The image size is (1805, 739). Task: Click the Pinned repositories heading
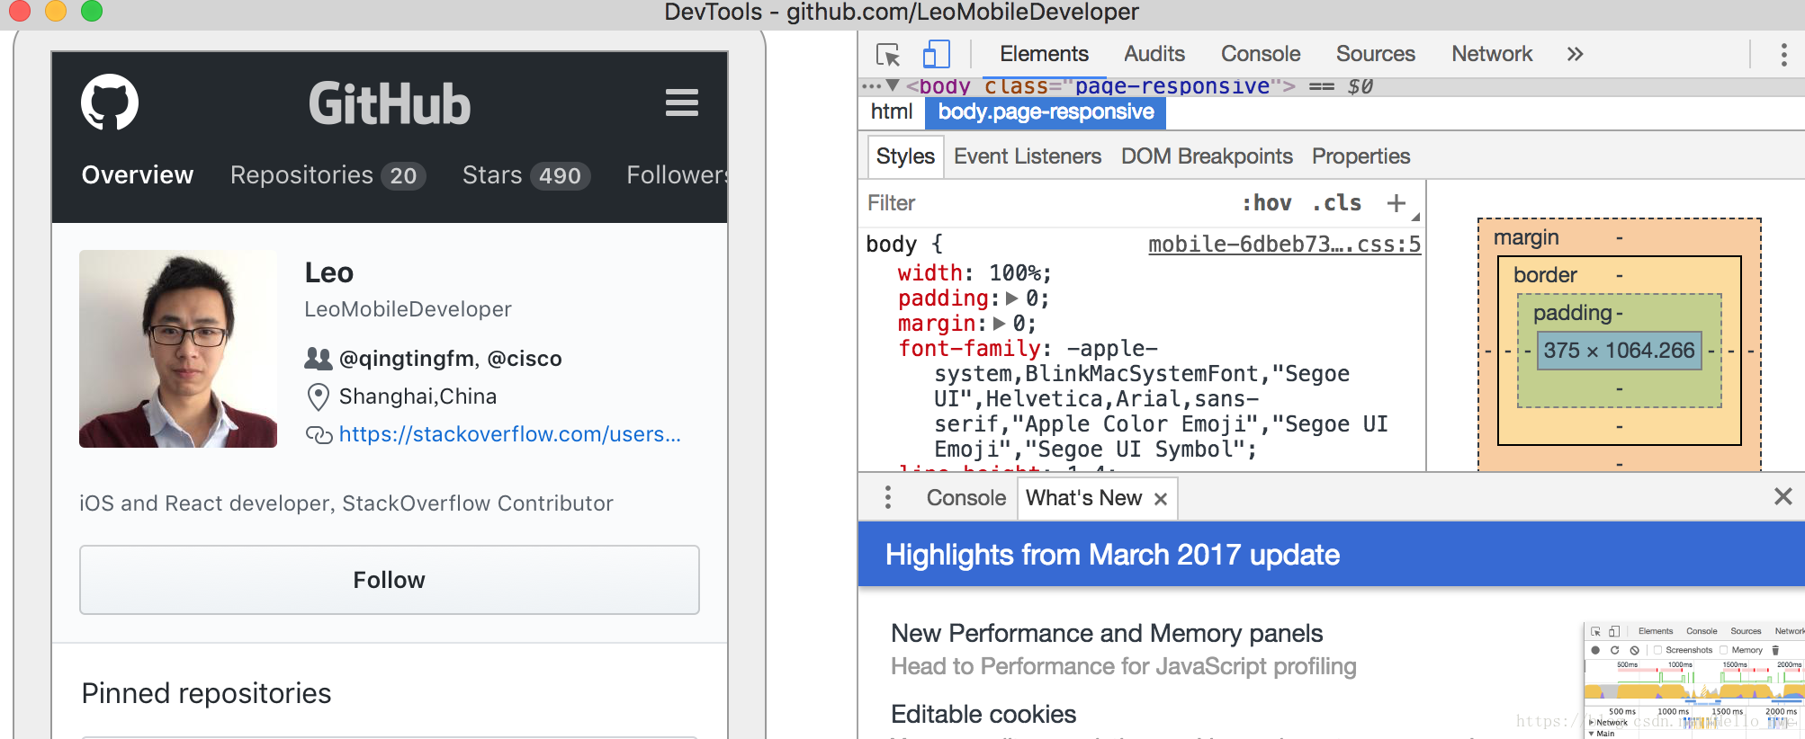[x=206, y=693]
